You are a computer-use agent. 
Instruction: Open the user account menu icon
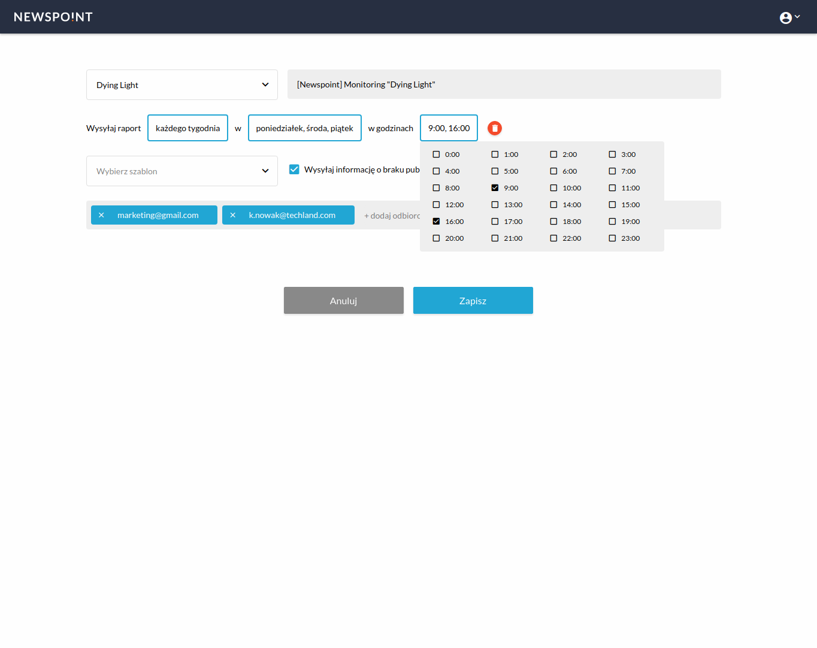pos(789,17)
